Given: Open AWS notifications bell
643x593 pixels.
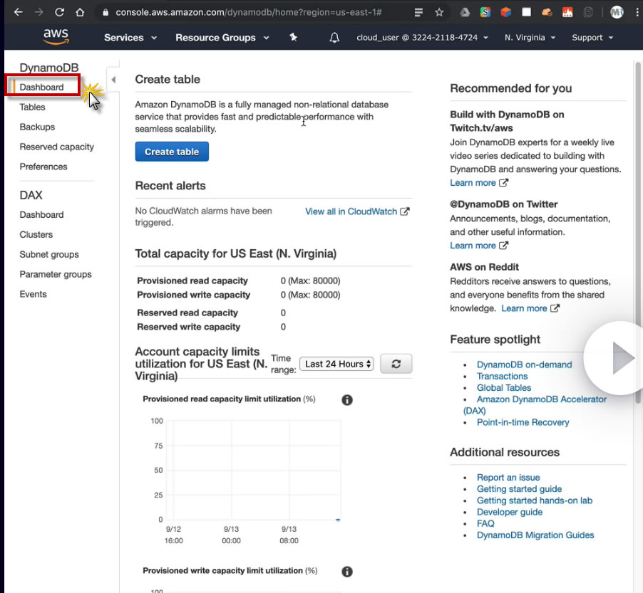Looking at the screenshot, I should coord(334,38).
